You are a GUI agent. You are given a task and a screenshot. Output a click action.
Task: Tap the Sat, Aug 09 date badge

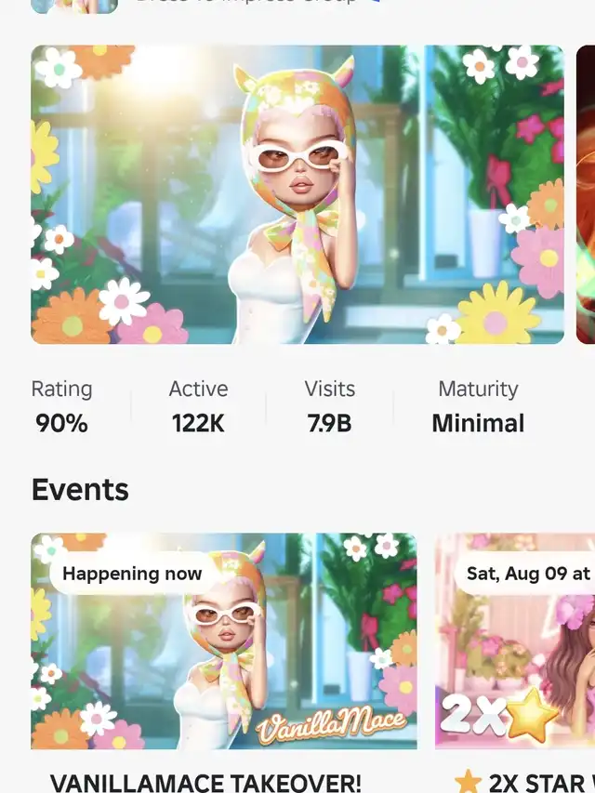526,574
